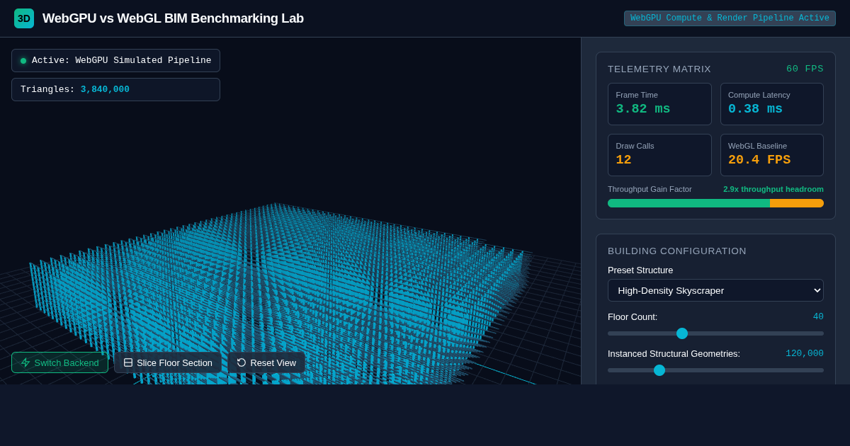Click the Throughput Gain Factor label

(x=650, y=189)
